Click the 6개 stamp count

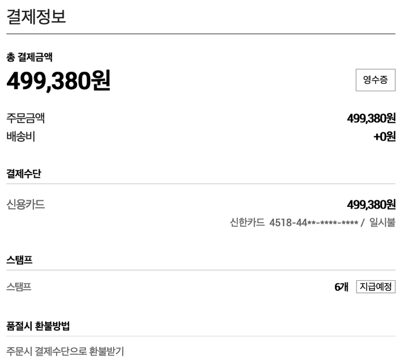point(341,287)
